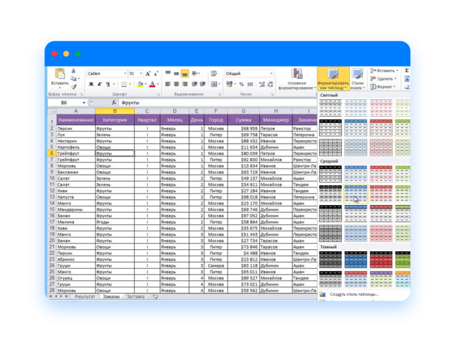Click the Формат cells button
Viewport: 455px width, 342px height.
[x=383, y=87]
